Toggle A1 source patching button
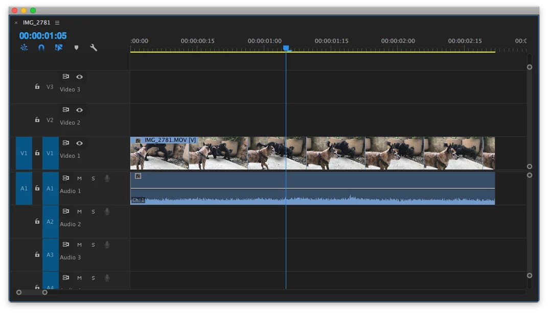548x313 pixels. [24, 188]
